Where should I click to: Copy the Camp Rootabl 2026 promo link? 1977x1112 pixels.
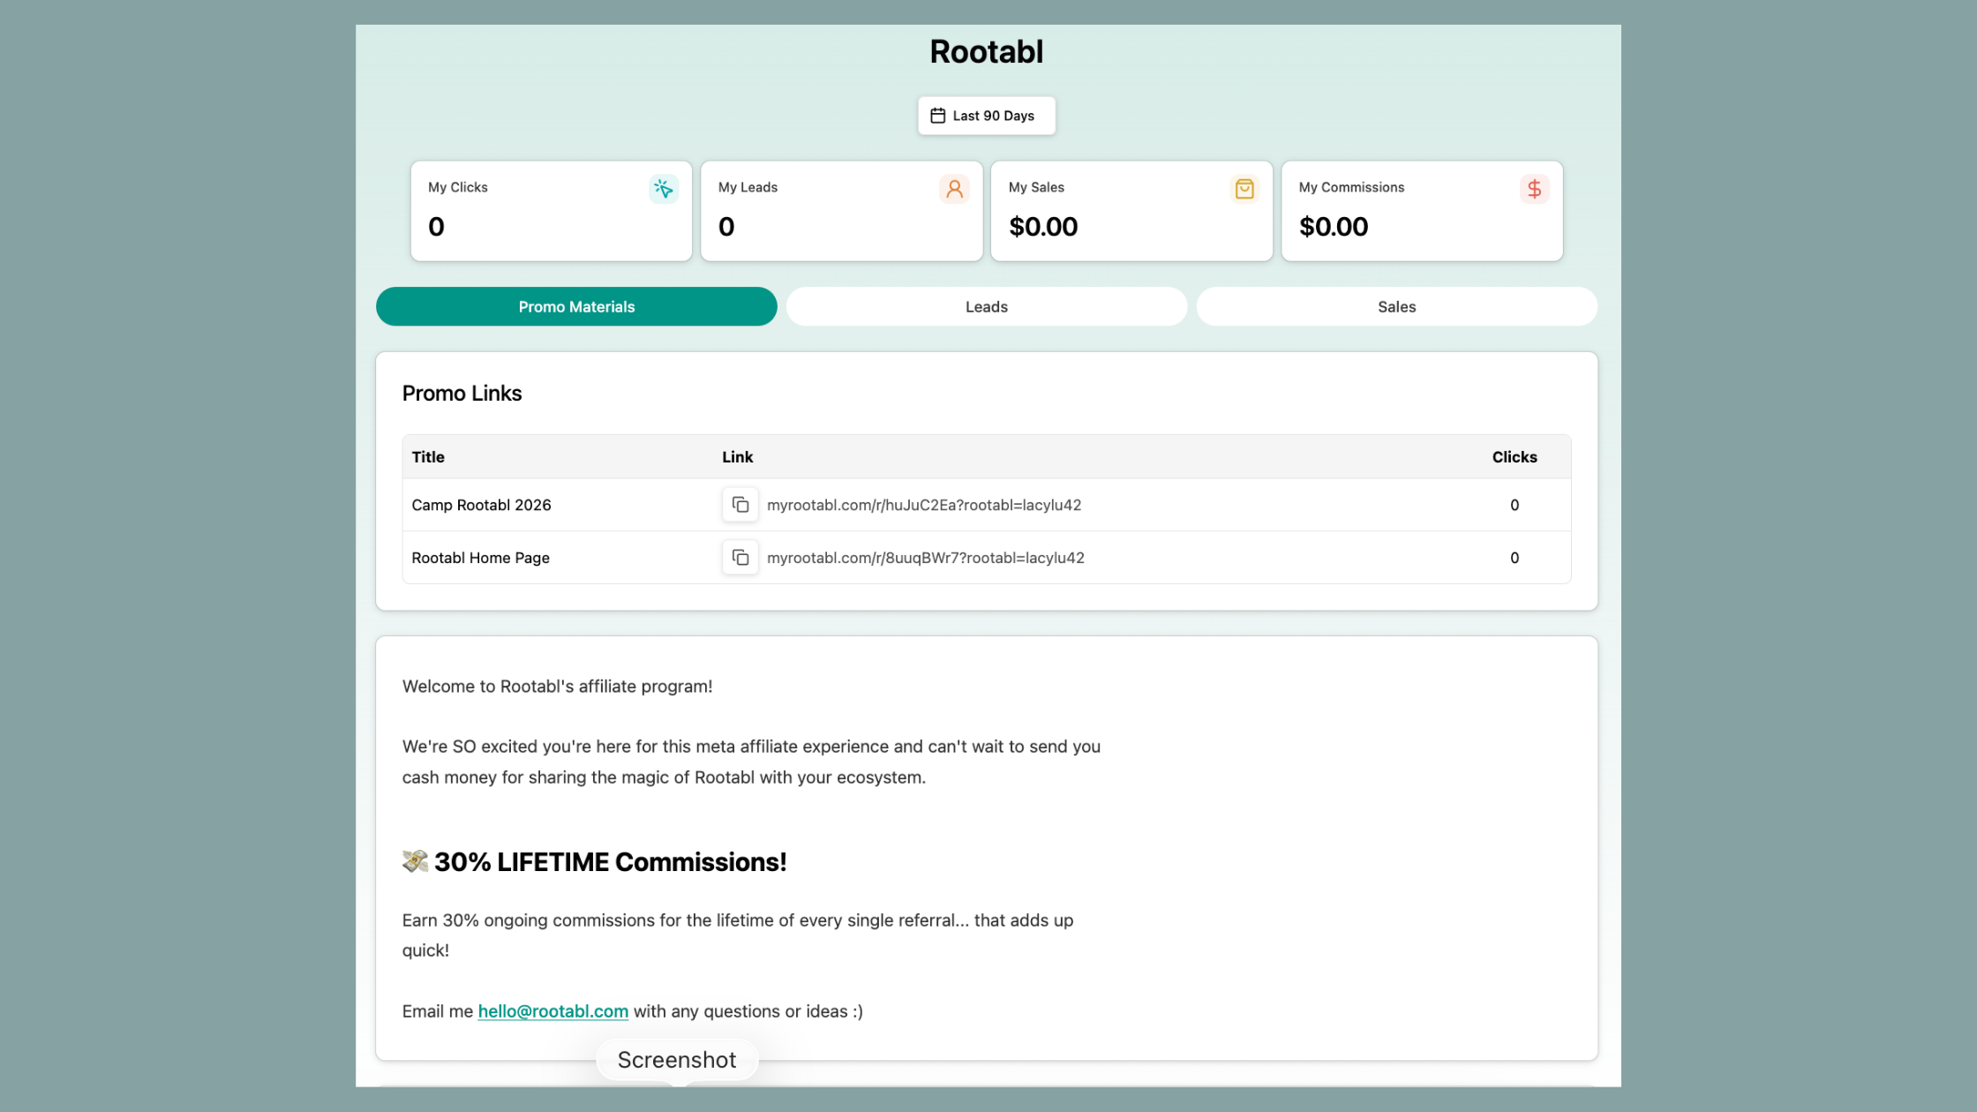click(740, 504)
